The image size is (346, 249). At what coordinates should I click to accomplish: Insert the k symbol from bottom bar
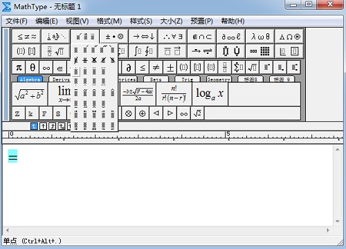[x=33, y=113]
